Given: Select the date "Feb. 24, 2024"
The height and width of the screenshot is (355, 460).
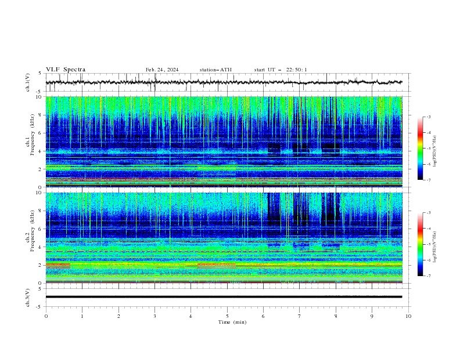Looking at the screenshot, I should tap(162, 70).
